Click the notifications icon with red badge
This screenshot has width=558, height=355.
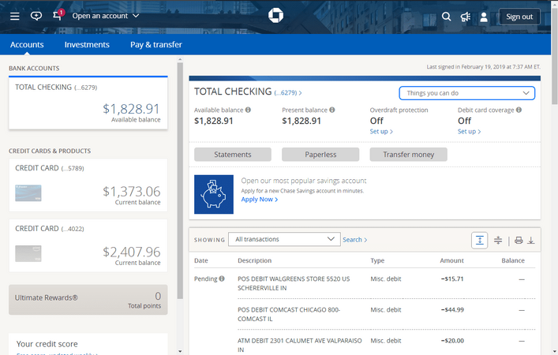[58, 16]
